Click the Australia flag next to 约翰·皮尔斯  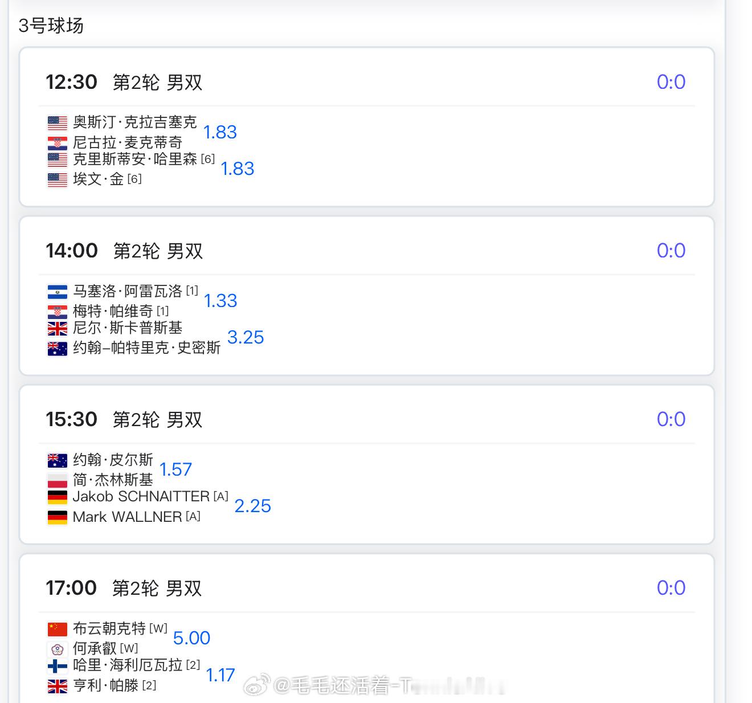point(57,460)
